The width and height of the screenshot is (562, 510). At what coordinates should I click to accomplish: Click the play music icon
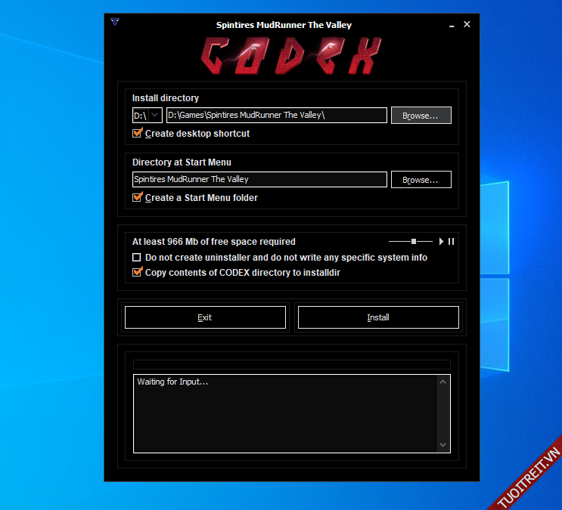(x=442, y=242)
